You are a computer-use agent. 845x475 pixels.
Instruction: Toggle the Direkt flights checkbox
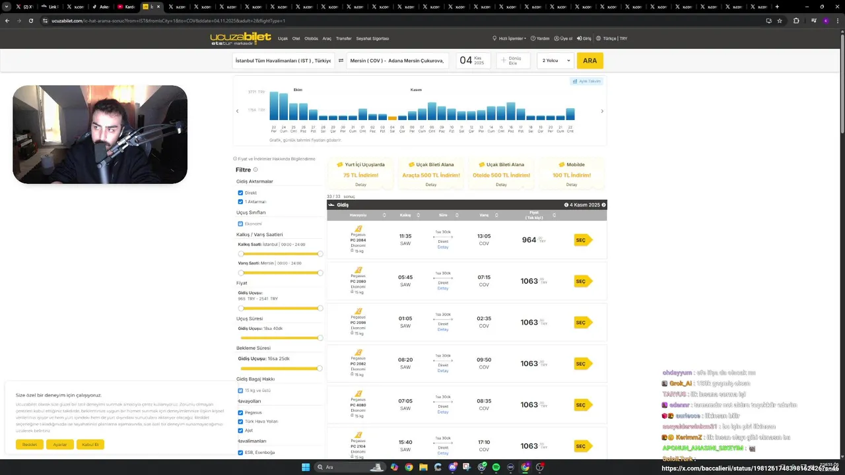(x=240, y=193)
